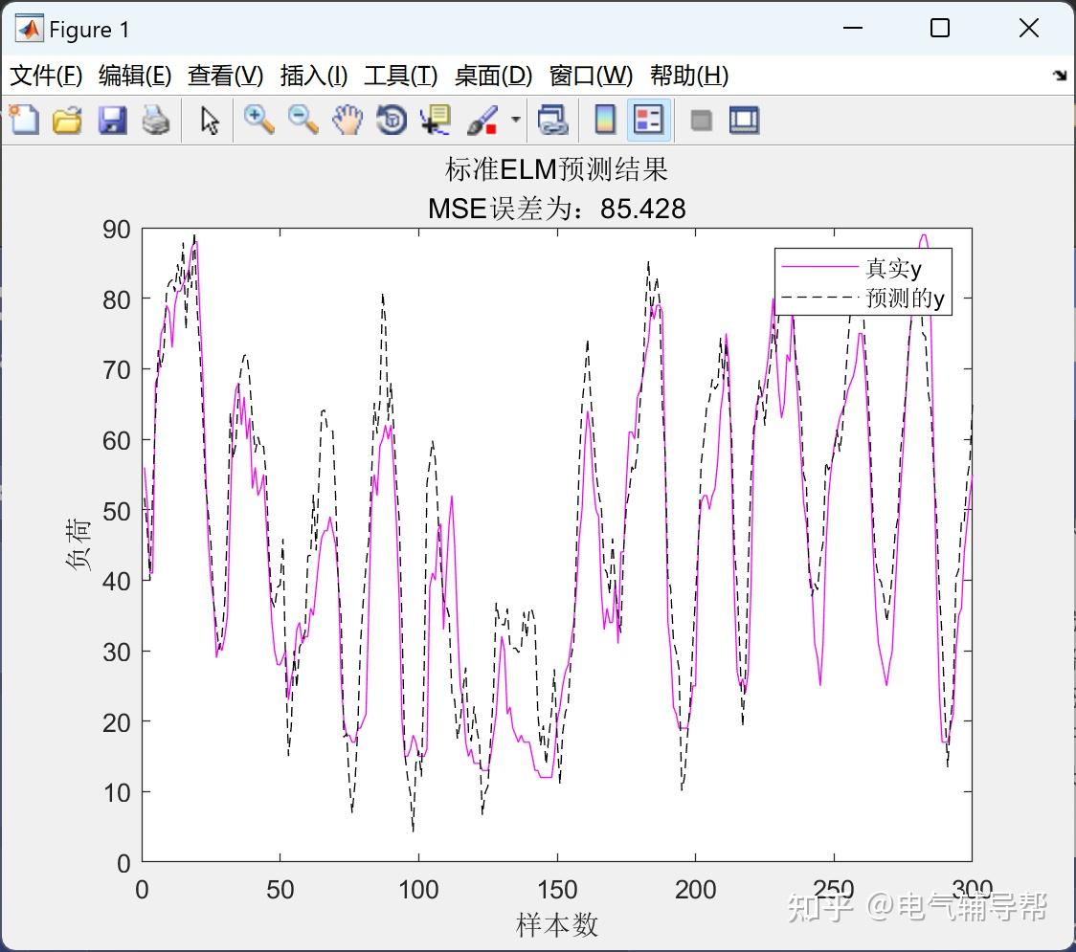The width and height of the screenshot is (1076, 952).
Task: Activate the Zoom In tool
Action: coord(256,120)
